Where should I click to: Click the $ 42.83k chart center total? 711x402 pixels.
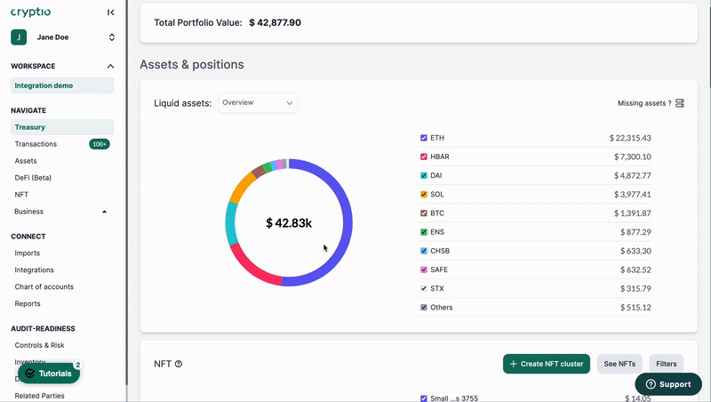coord(289,222)
